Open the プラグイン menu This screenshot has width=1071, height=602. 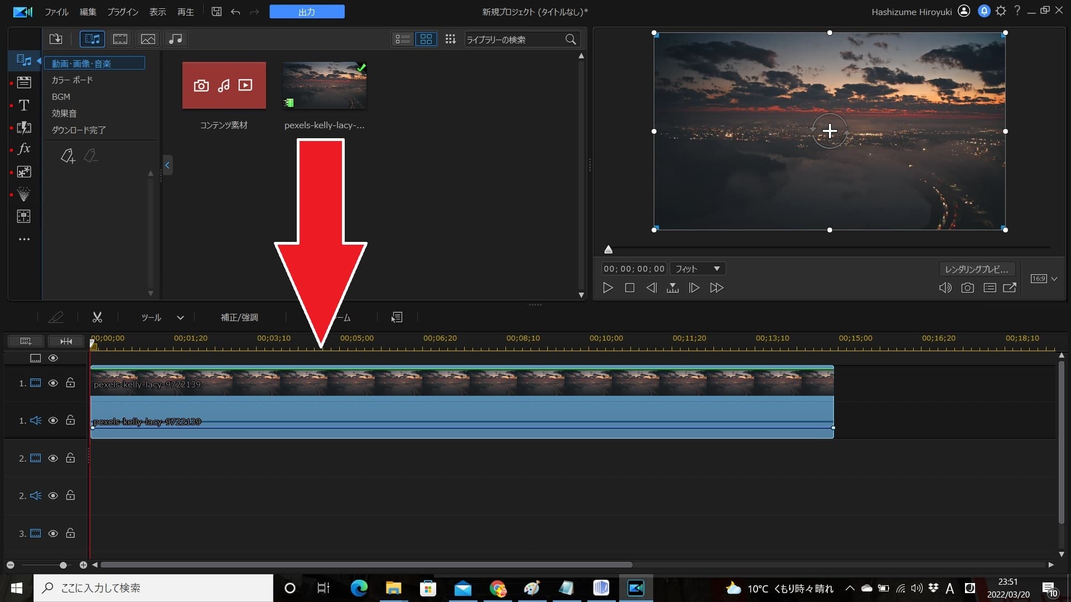pyautogui.click(x=123, y=12)
